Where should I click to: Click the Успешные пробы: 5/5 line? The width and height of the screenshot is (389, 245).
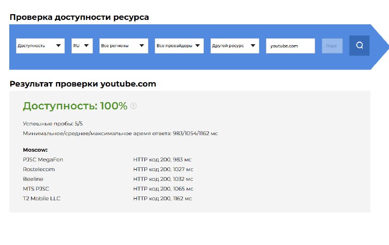pos(53,123)
